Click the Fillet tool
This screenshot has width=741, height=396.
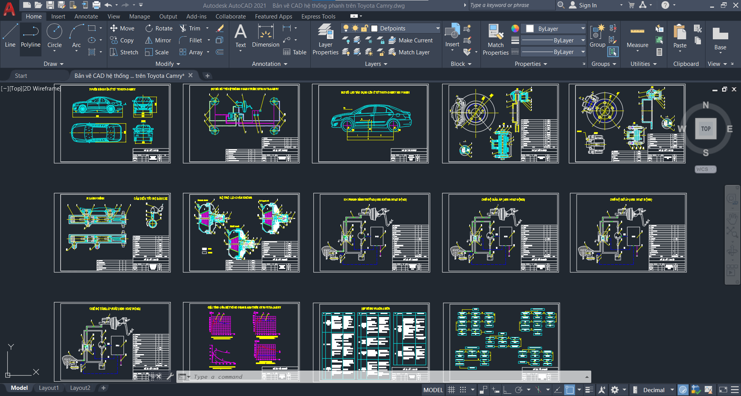tap(191, 40)
